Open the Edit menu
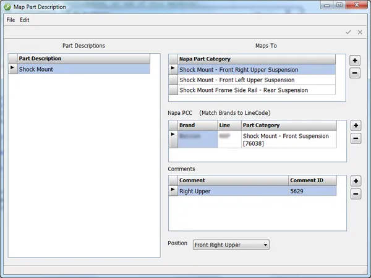 click(x=25, y=20)
